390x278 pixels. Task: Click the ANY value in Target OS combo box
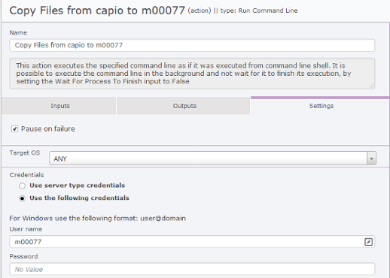click(x=60, y=159)
